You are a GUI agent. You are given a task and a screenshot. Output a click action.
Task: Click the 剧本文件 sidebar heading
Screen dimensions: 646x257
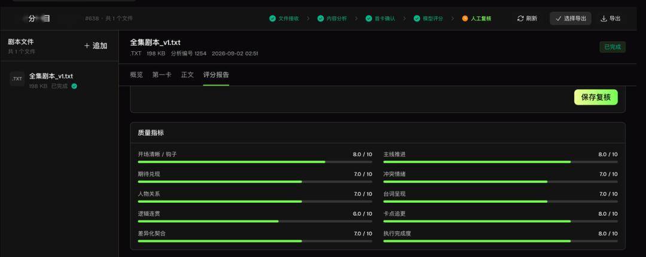pos(20,42)
